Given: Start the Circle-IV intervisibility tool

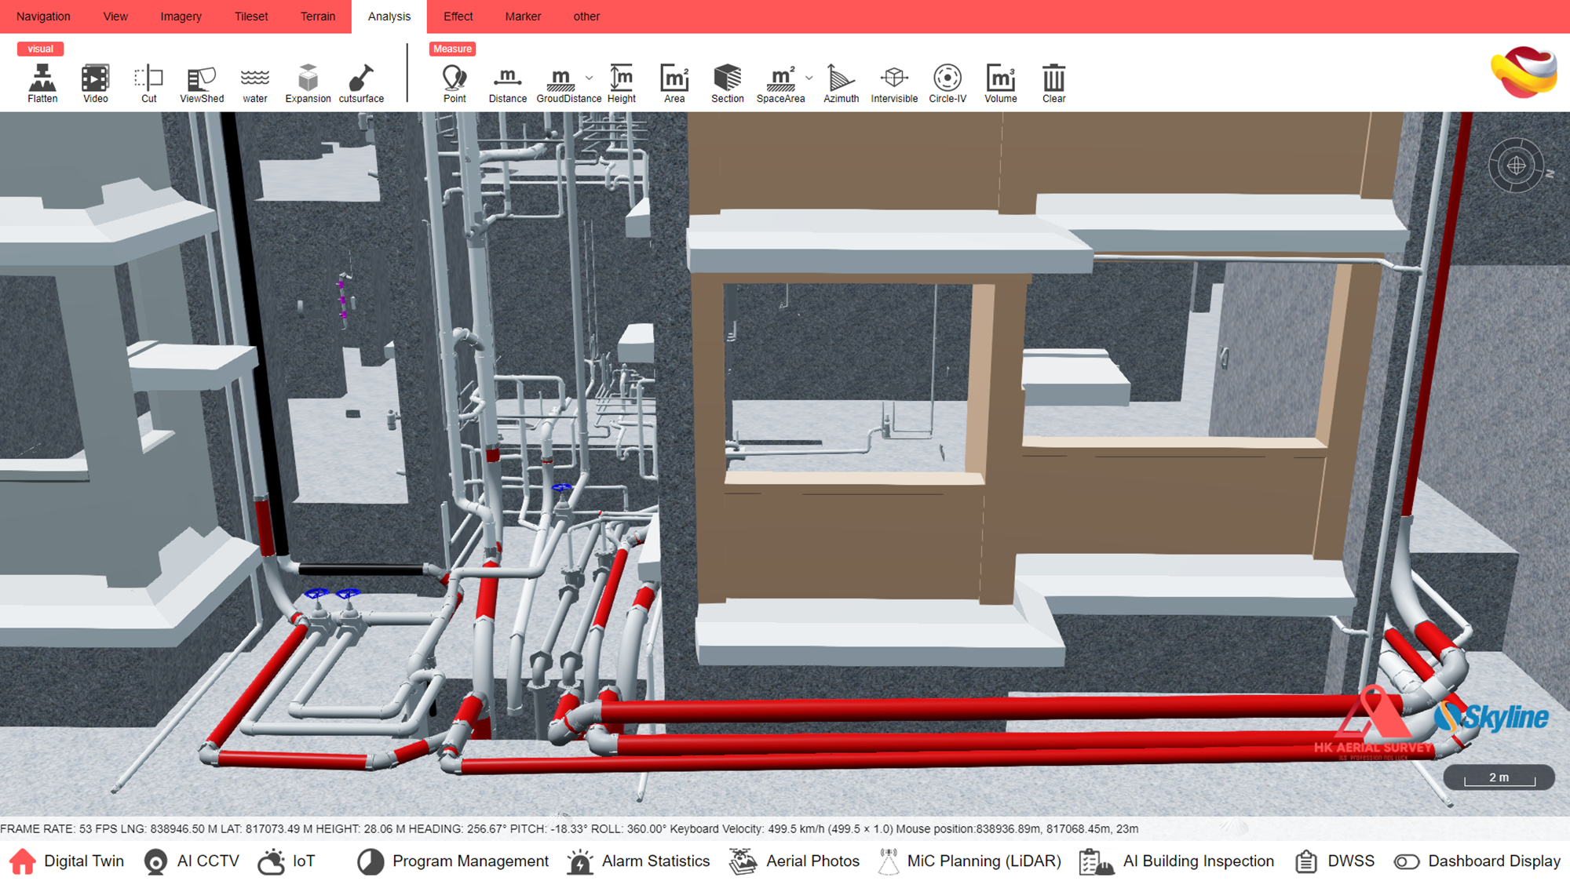Looking at the screenshot, I should (947, 78).
